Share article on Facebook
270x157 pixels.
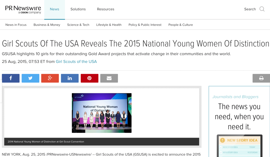click(x=11, y=78)
